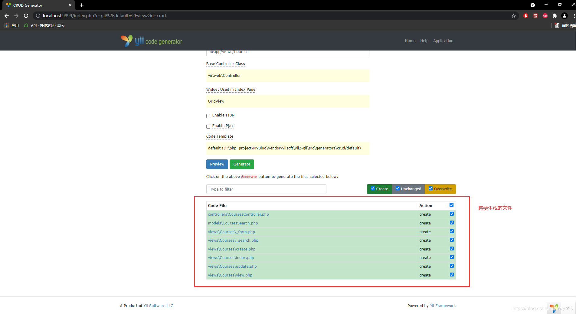
Task: Open the Code Template dropdown
Action: pyautogui.click(x=288, y=148)
